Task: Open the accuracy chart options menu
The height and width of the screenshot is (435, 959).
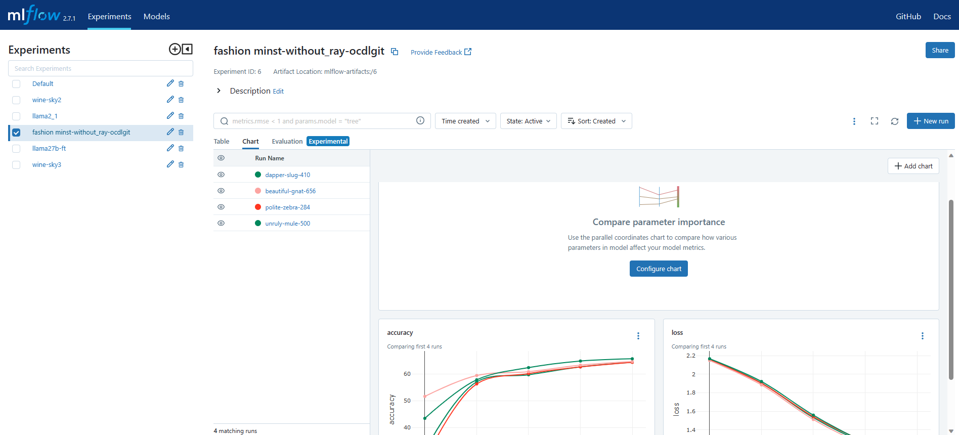Action: [638, 336]
